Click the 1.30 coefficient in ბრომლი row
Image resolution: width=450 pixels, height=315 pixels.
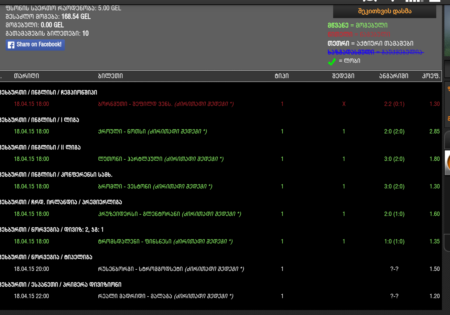point(434,187)
